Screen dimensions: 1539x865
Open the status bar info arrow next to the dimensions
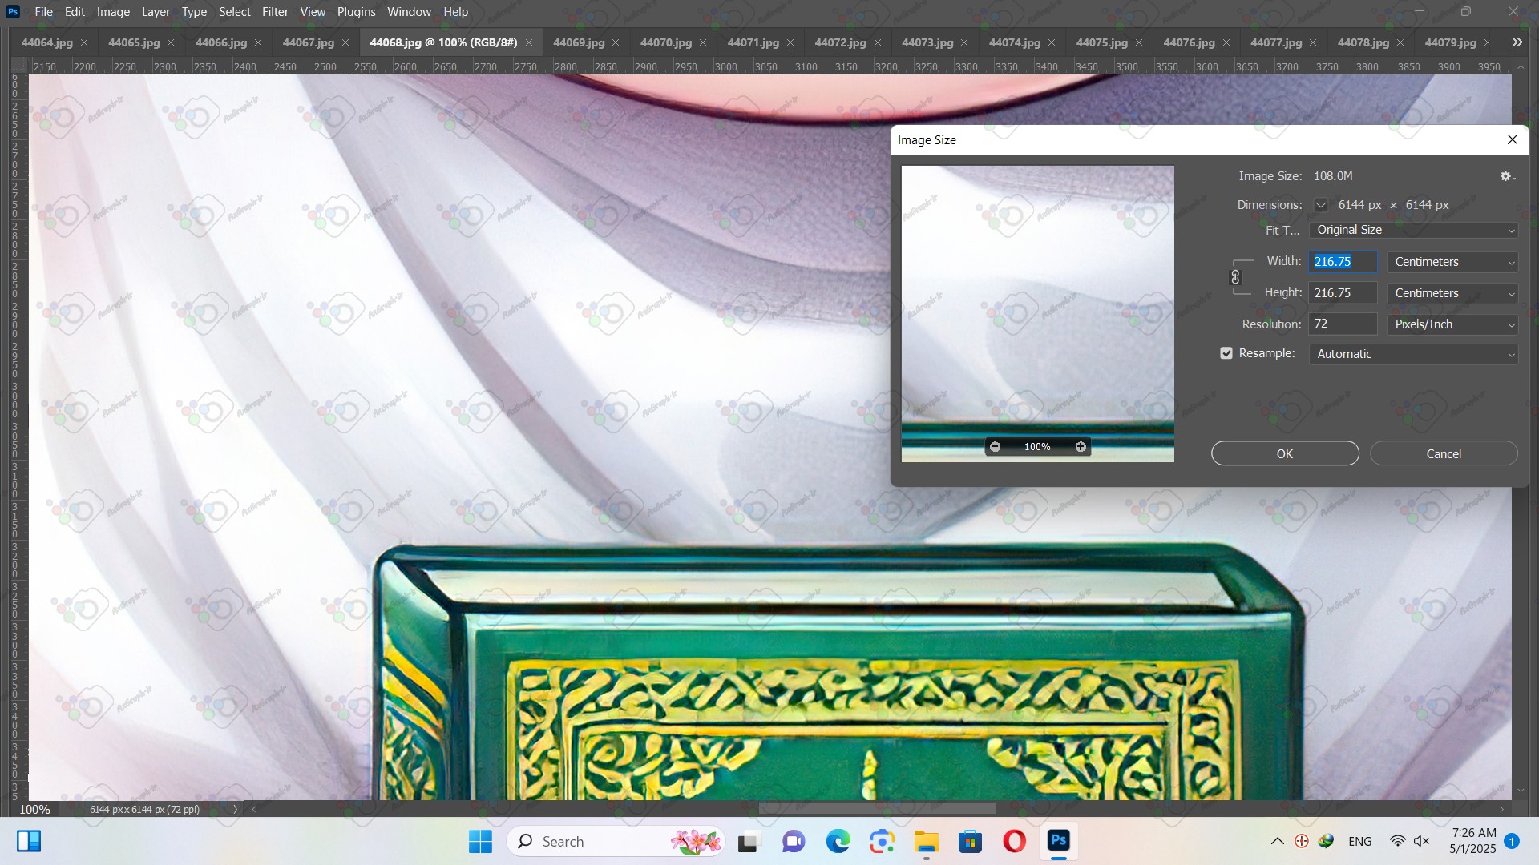pos(235,809)
